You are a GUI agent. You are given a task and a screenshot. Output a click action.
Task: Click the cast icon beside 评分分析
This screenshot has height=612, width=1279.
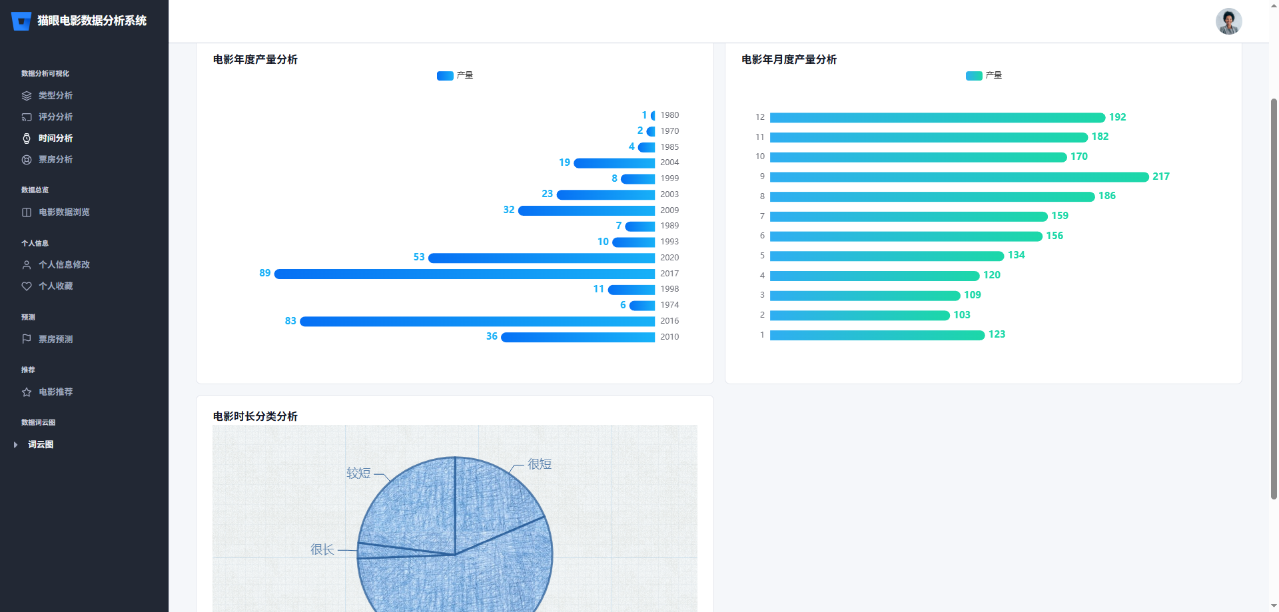[x=27, y=117]
